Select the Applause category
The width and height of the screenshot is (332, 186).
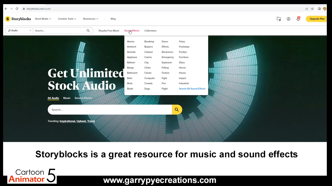pyautogui.click(x=132, y=57)
